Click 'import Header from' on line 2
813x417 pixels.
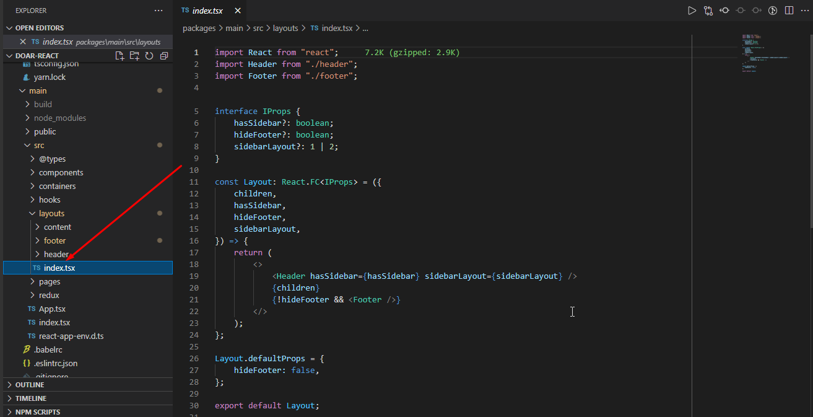pyautogui.click(x=258, y=64)
